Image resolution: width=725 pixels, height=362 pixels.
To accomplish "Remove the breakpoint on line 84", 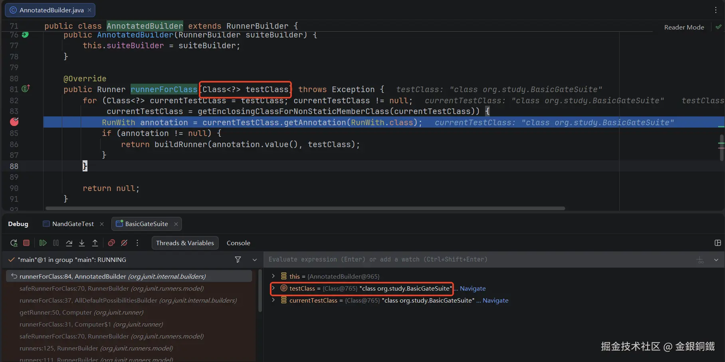I will [14, 122].
